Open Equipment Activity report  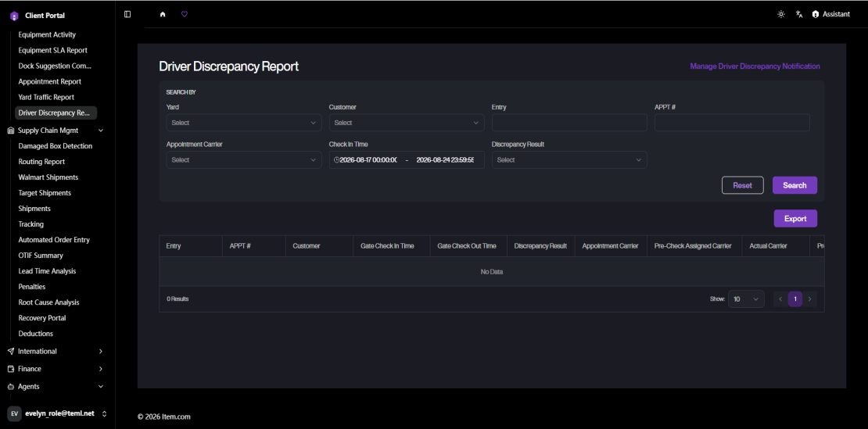(47, 34)
